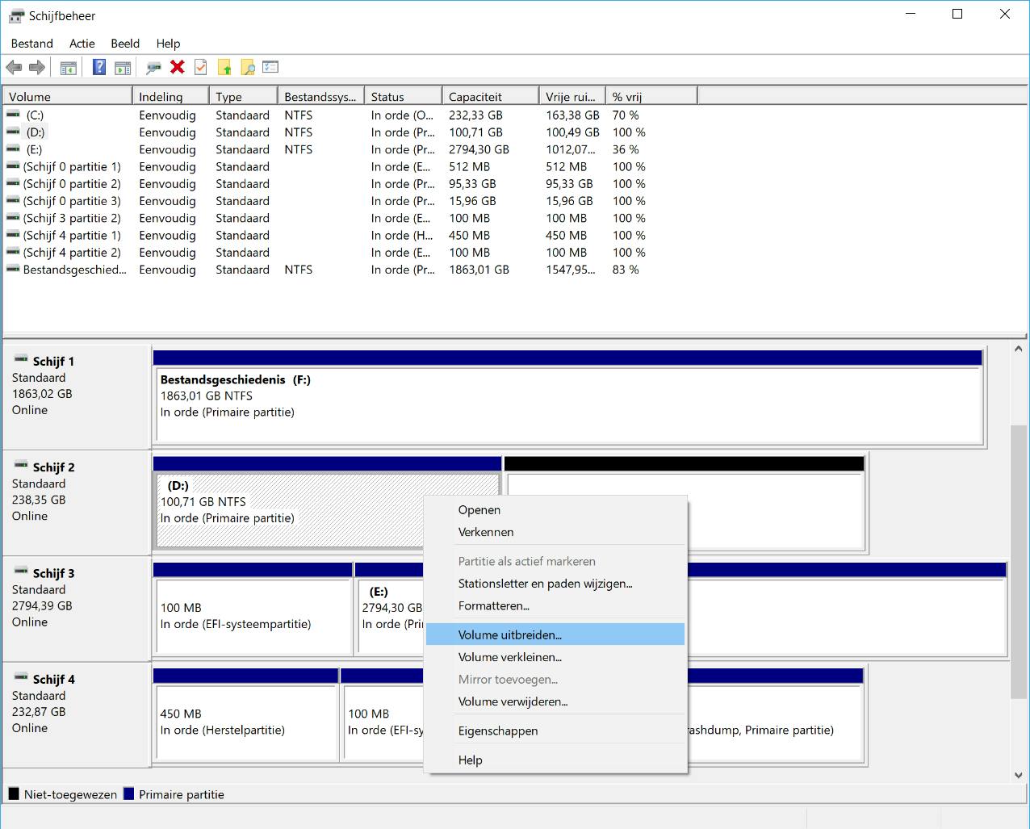
Task: Click the folder with magnifier icon
Action: pos(248,68)
